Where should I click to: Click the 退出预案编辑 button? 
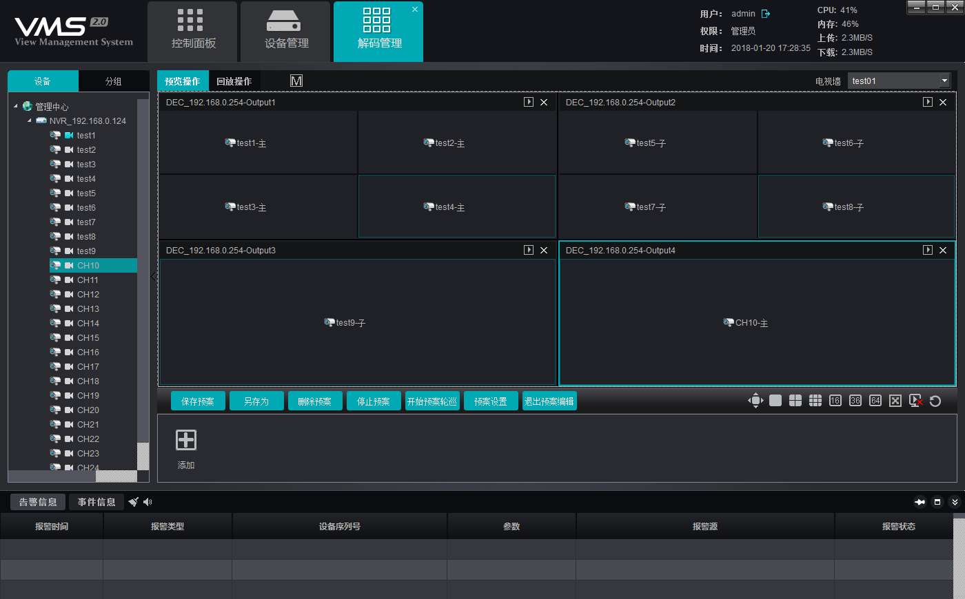click(x=549, y=401)
